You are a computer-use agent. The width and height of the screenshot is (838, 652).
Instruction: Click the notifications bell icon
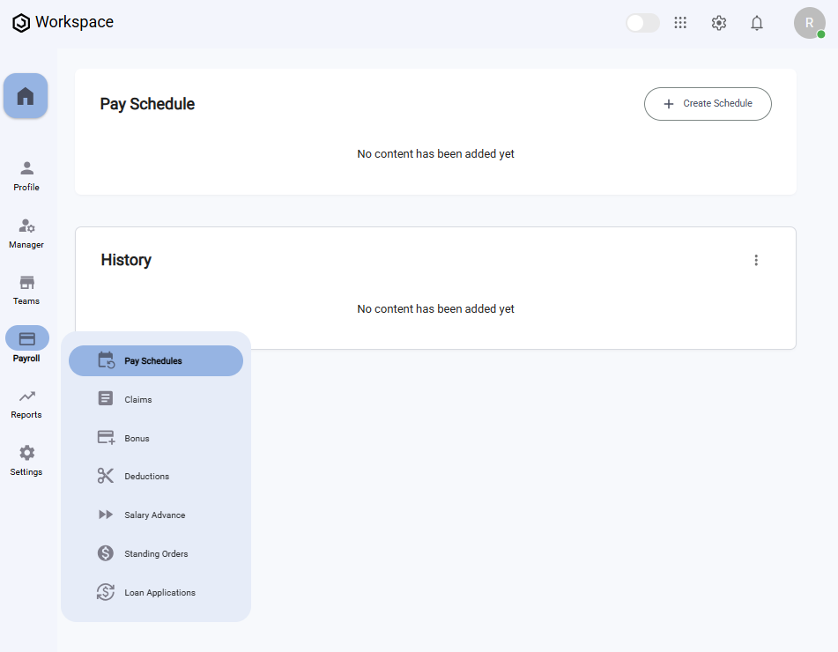(x=756, y=23)
